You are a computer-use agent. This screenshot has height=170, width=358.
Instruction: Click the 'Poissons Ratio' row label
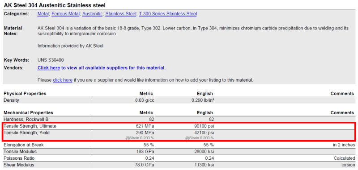click(x=19, y=158)
